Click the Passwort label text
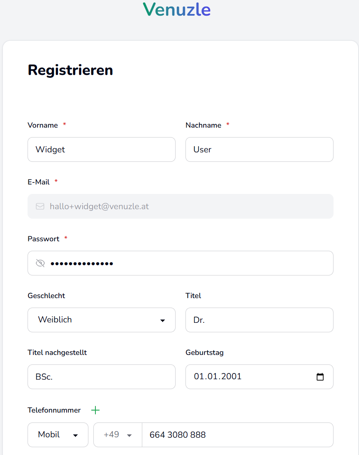The height and width of the screenshot is (455, 359). pos(43,239)
